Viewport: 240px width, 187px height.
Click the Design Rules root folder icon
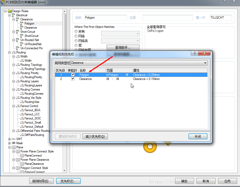click(x=10, y=11)
